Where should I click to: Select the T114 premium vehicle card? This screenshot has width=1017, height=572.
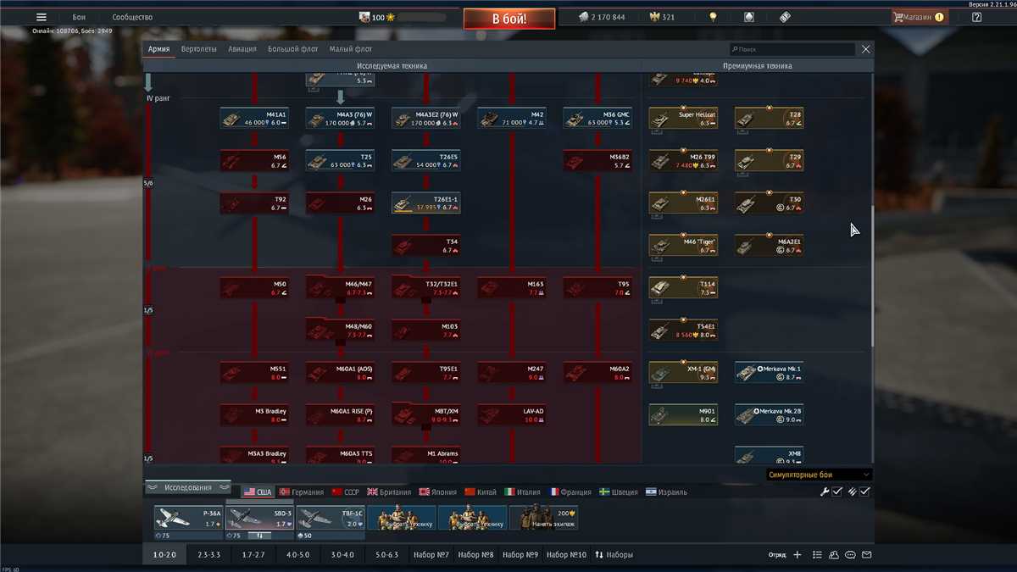coord(684,287)
